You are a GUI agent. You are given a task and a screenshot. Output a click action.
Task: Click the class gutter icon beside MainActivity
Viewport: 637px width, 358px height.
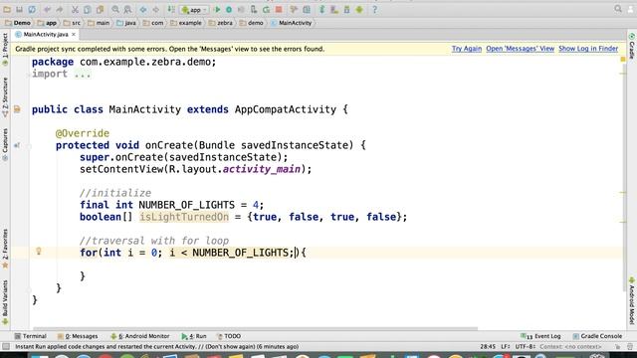(17, 109)
